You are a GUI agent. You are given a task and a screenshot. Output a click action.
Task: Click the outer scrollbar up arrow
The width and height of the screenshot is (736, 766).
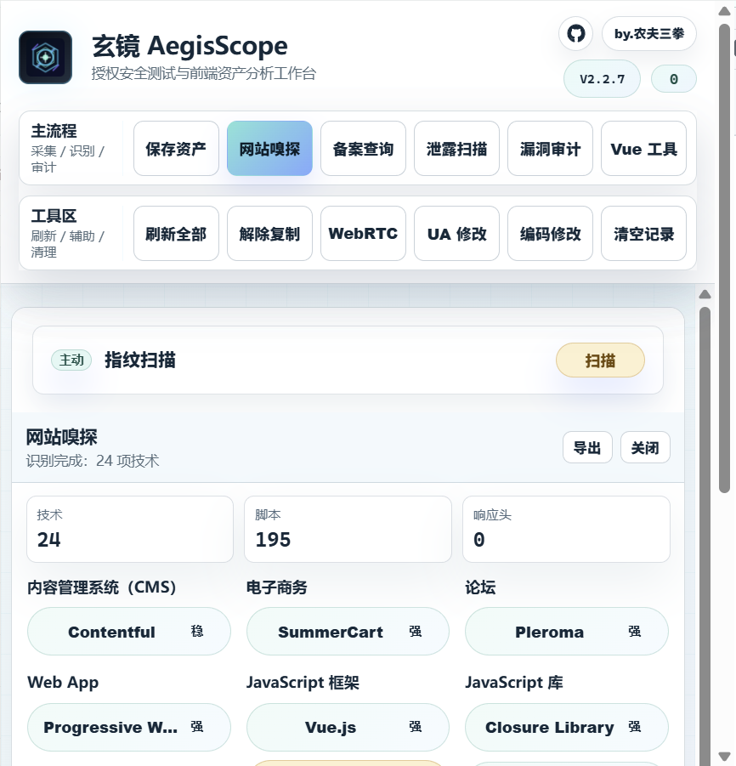click(724, 11)
